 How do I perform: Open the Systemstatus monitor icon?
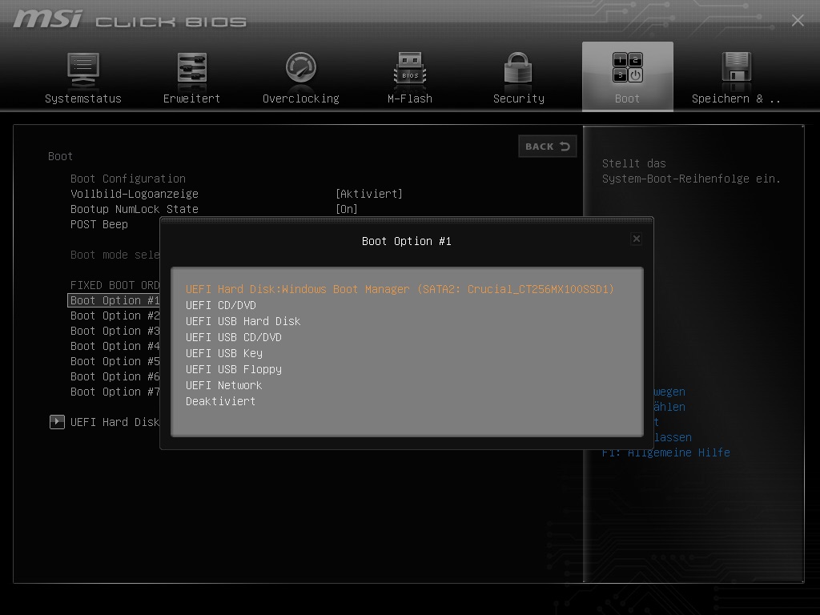[83, 69]
